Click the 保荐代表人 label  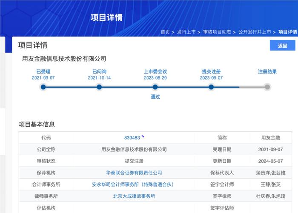click(222, 173)
